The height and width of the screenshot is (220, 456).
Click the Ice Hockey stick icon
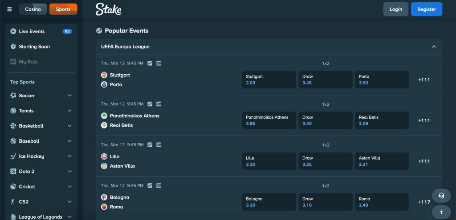click(13, 156)
